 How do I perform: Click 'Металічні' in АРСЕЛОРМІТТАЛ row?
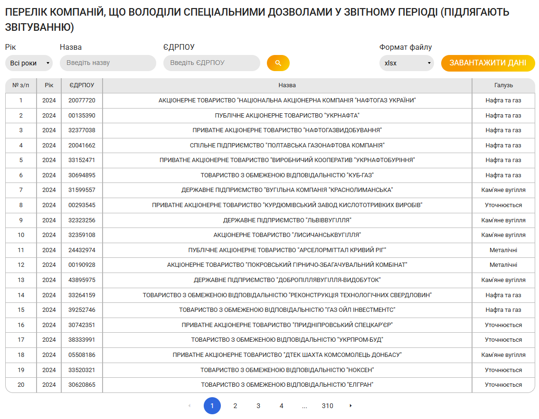(x=503, y=250)
